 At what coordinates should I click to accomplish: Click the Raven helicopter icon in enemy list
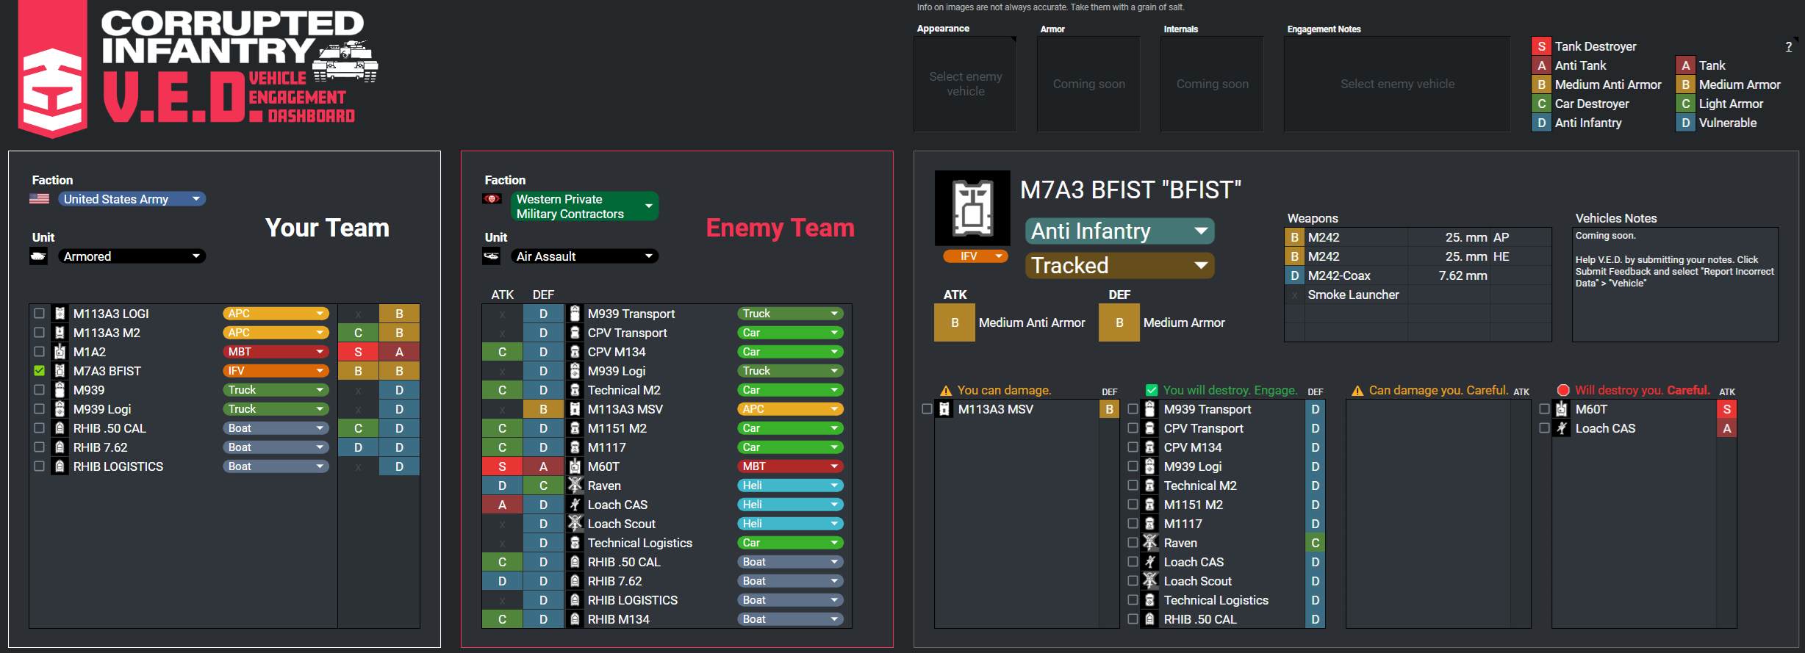[575, 486]
